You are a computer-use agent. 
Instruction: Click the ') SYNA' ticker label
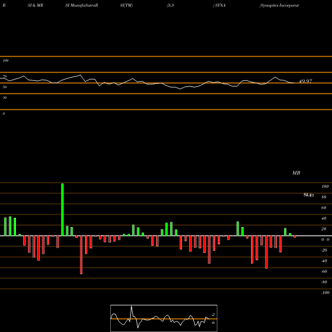[x=219, y=5]
